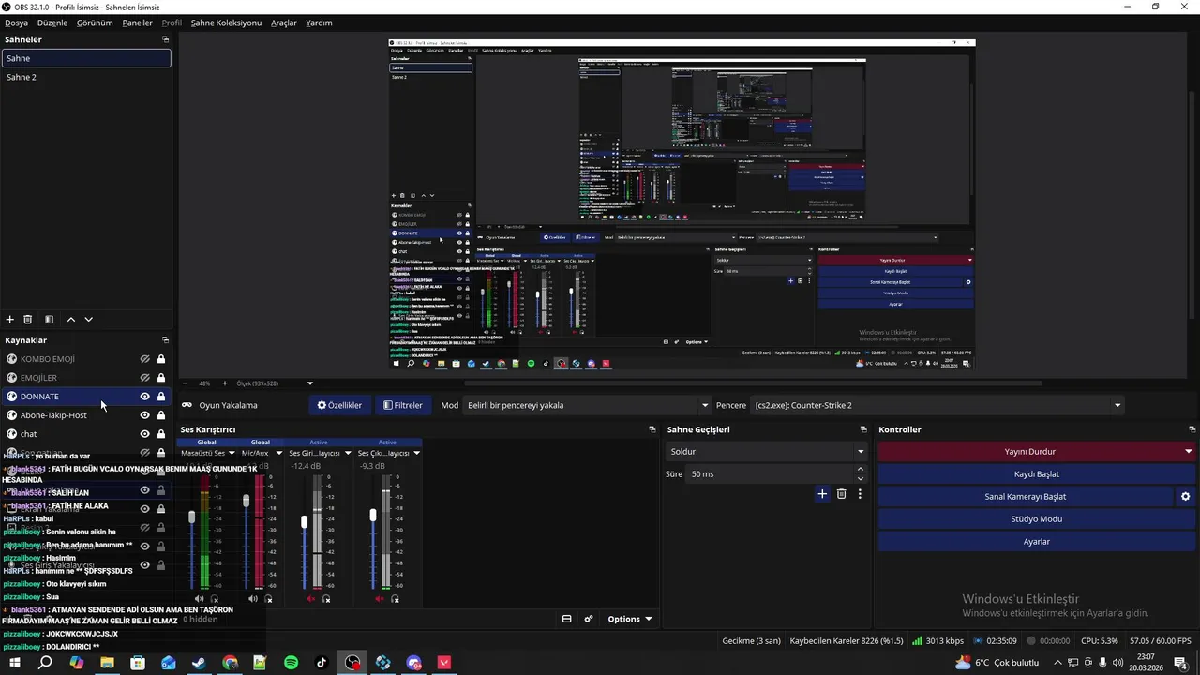
Task: Click the lock icon on DONNATE source
Action: pos(161,397)
